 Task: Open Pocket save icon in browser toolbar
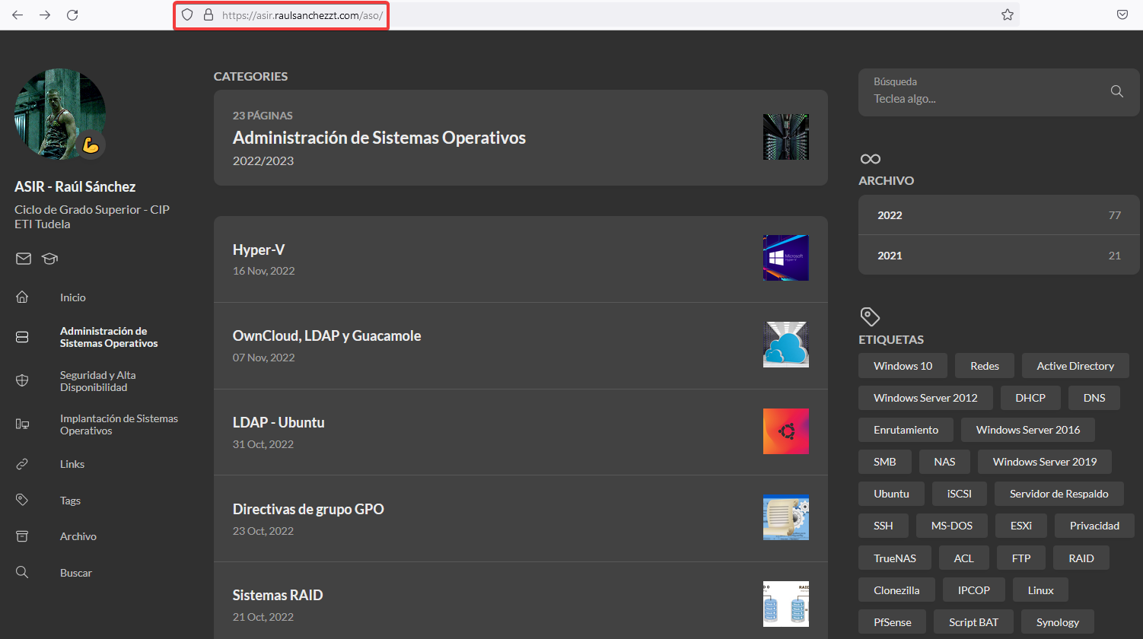point(1122,14)
